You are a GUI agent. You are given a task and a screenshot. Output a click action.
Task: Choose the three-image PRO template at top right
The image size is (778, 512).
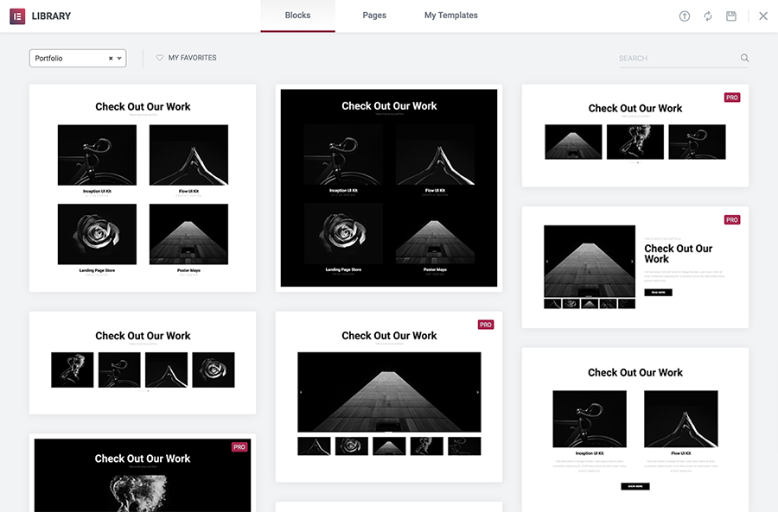[635, 136]
